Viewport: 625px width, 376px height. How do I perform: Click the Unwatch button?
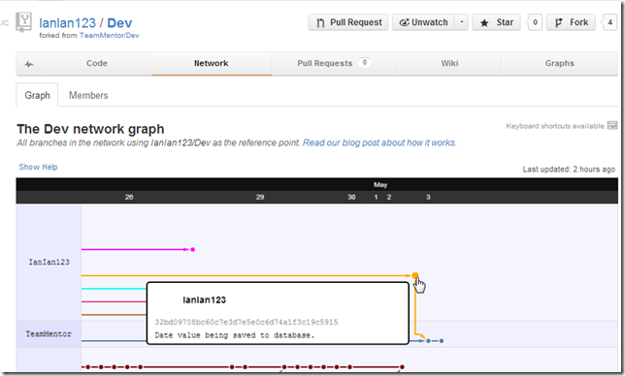click(424, 22)
